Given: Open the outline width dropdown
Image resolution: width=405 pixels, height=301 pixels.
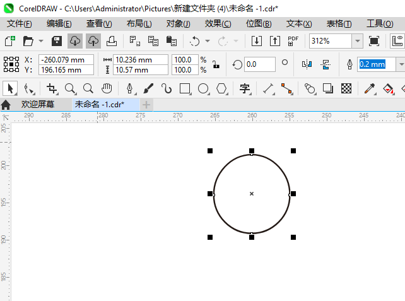Looking at the screenshot, I should pyautogui.click(x=401, y=64).
